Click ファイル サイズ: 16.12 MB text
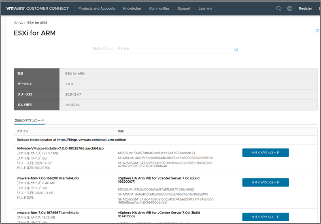This screenshot has width=321, height=224. coord(36,218)
